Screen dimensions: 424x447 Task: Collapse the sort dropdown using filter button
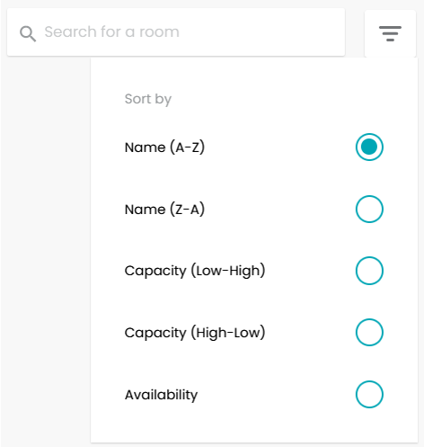point(390,33)
